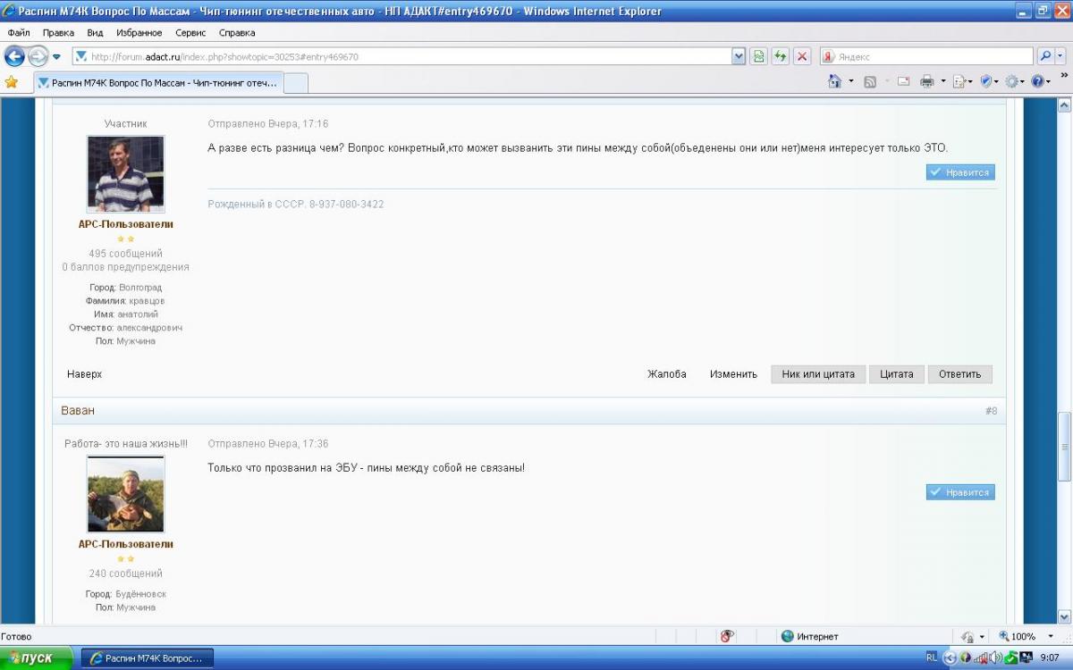
Task: Select the Распин М74К forum tab
Action: point(157,82)
